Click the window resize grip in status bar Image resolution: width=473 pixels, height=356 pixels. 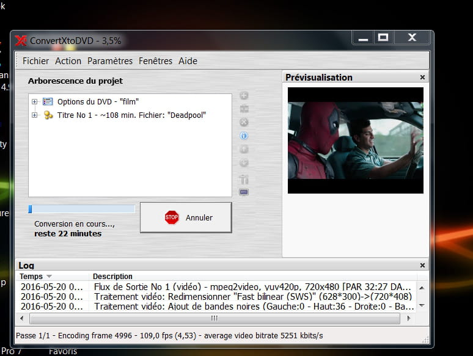425,340
